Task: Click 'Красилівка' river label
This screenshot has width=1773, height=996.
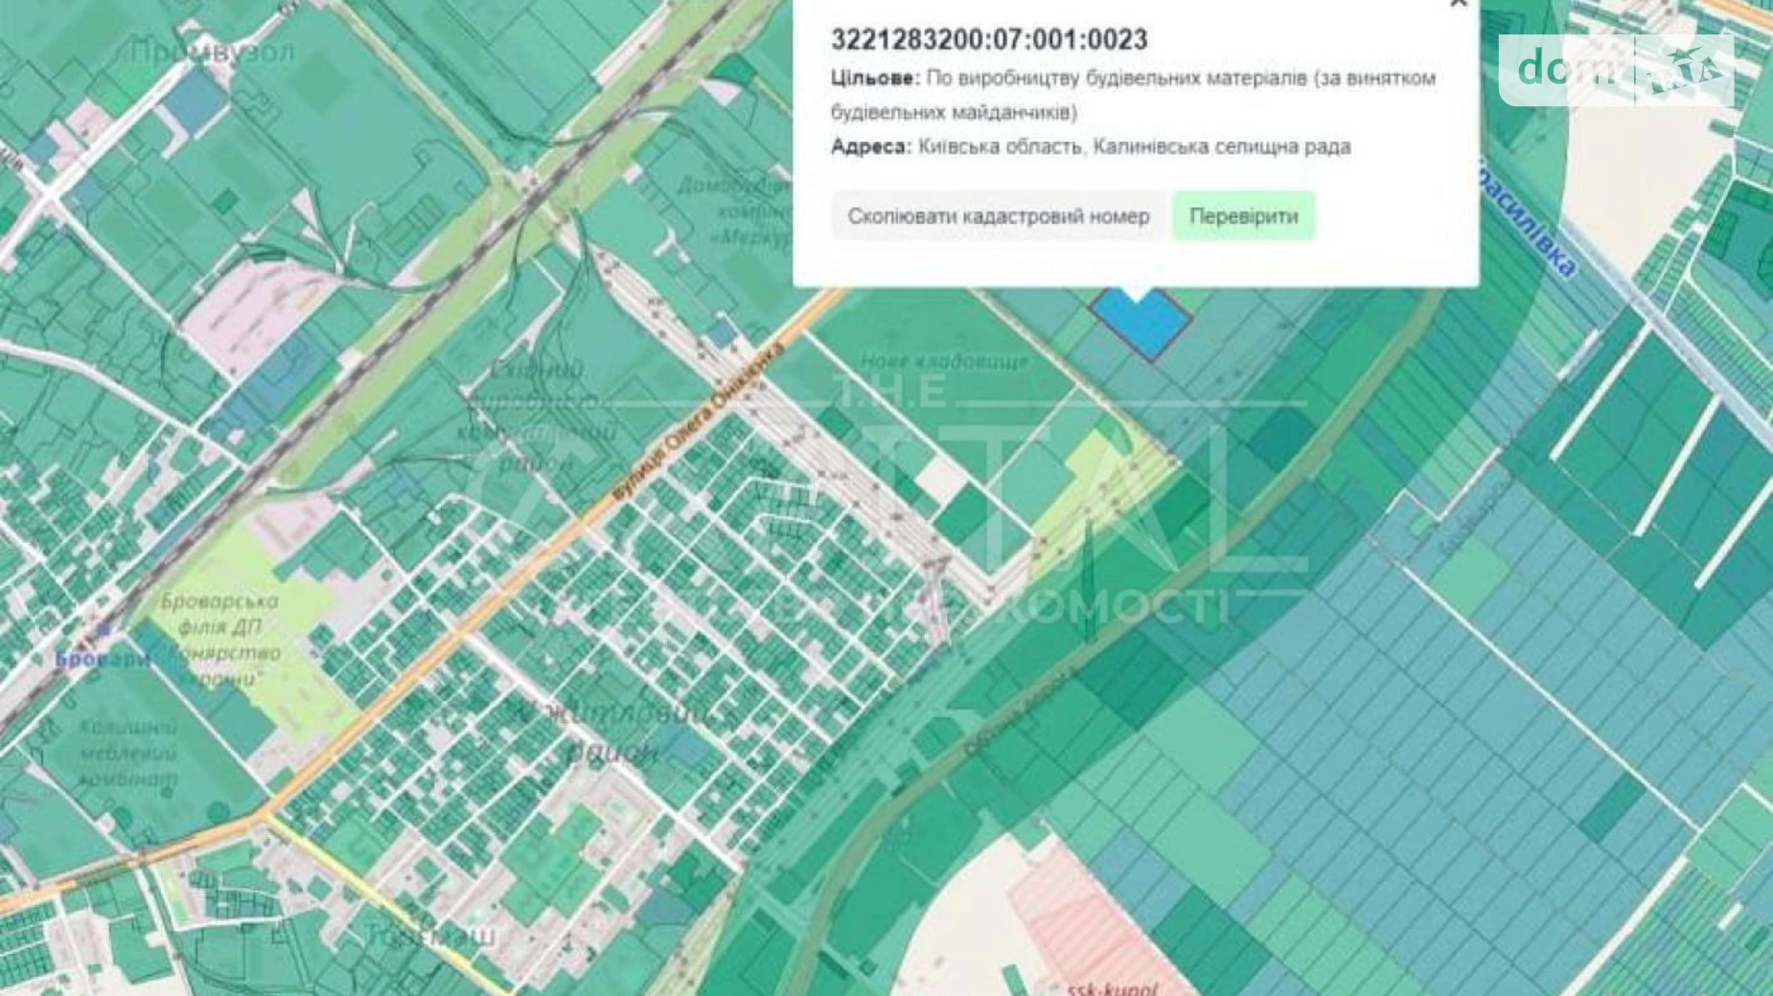Action: [x=1525, y=221]
